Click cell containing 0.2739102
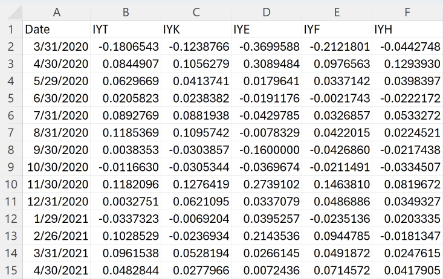Image resolution: width=443 pixels, height=279 pixels. [x=266, y=184]
